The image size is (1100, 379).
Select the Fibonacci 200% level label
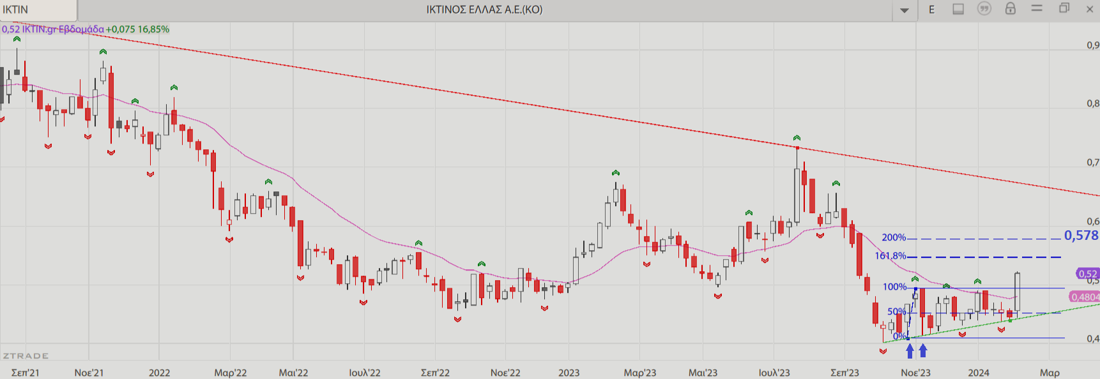coord(894,237)
